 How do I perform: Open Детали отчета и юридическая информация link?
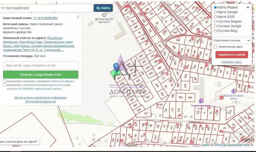pyautogui.click(x=41, y=98)
